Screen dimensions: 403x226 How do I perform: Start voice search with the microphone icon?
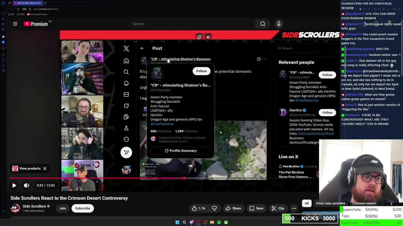point(279,24)
